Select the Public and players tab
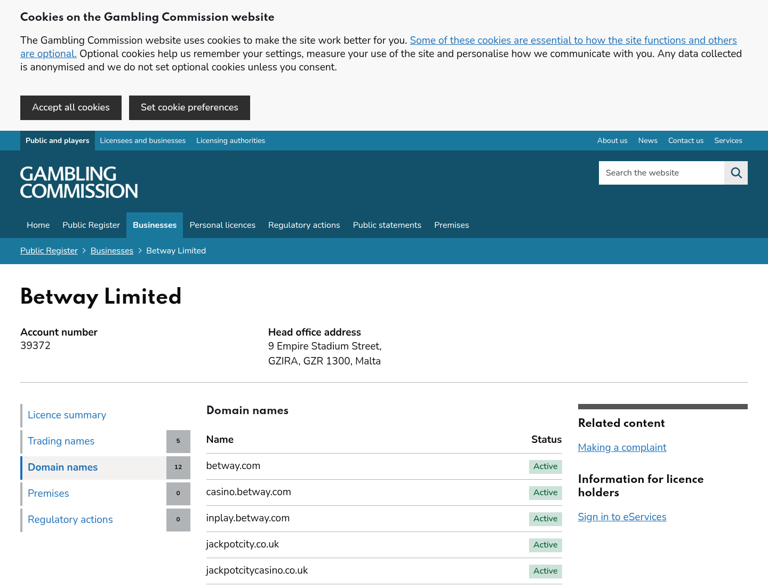The image size is (768, 587). 58,141
